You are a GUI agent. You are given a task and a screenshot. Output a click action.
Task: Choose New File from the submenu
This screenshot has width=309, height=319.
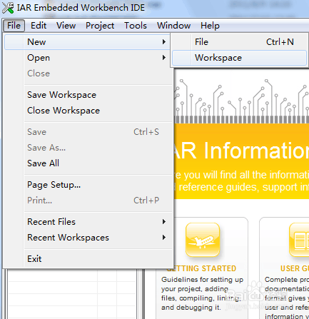[x=239, y=42]
